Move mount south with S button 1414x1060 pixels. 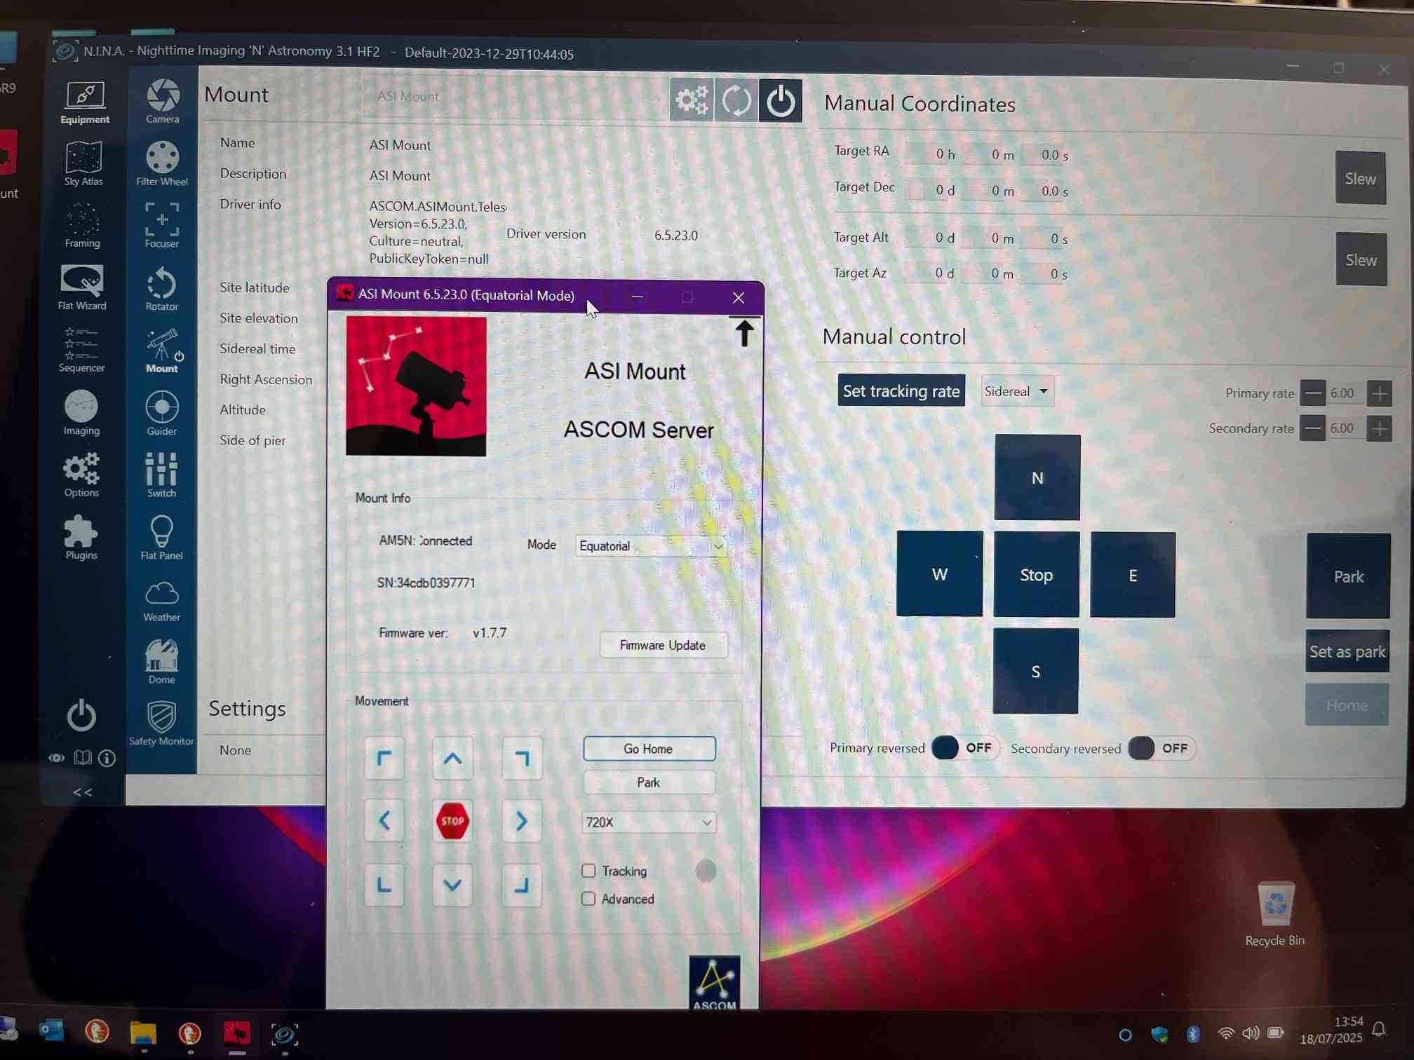click(1035, 672)
